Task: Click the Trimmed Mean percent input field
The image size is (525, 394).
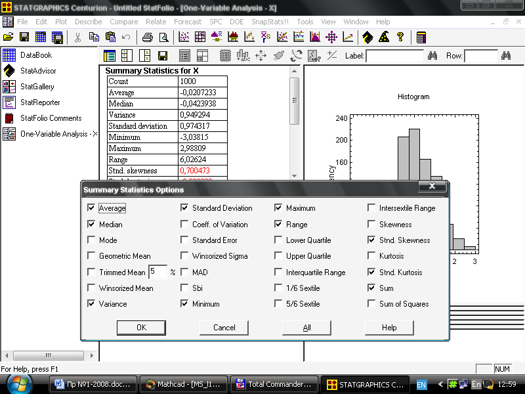Action: 157,272
